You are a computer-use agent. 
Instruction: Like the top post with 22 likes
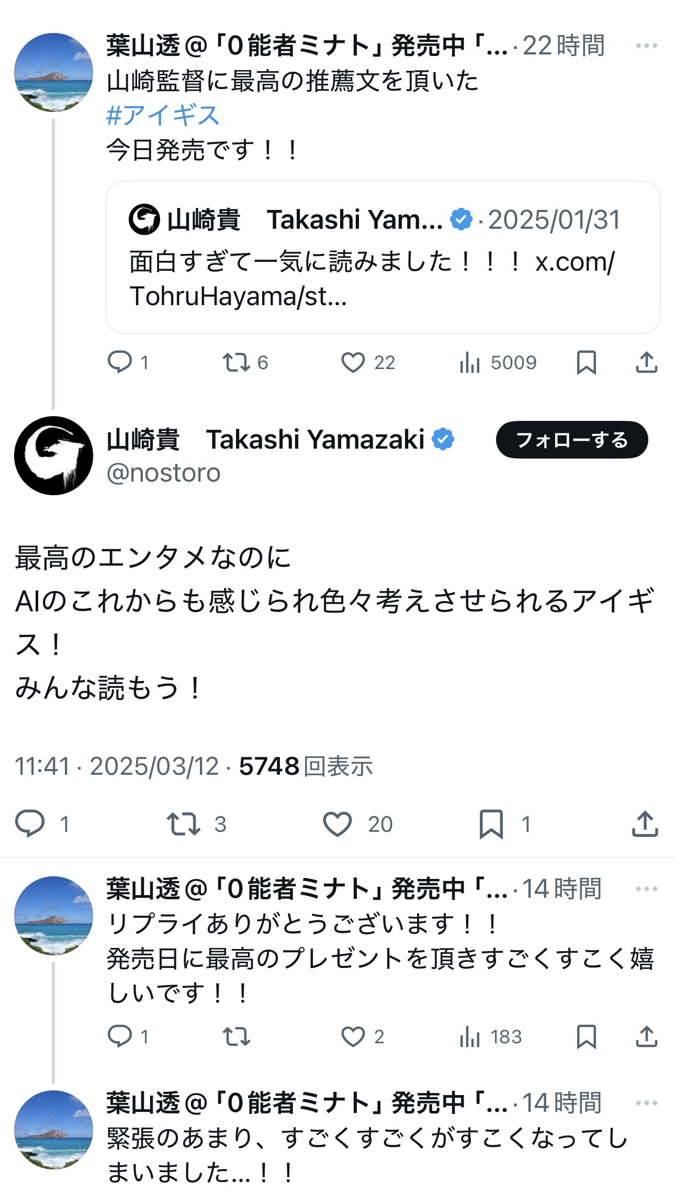[x=353, y=362]
